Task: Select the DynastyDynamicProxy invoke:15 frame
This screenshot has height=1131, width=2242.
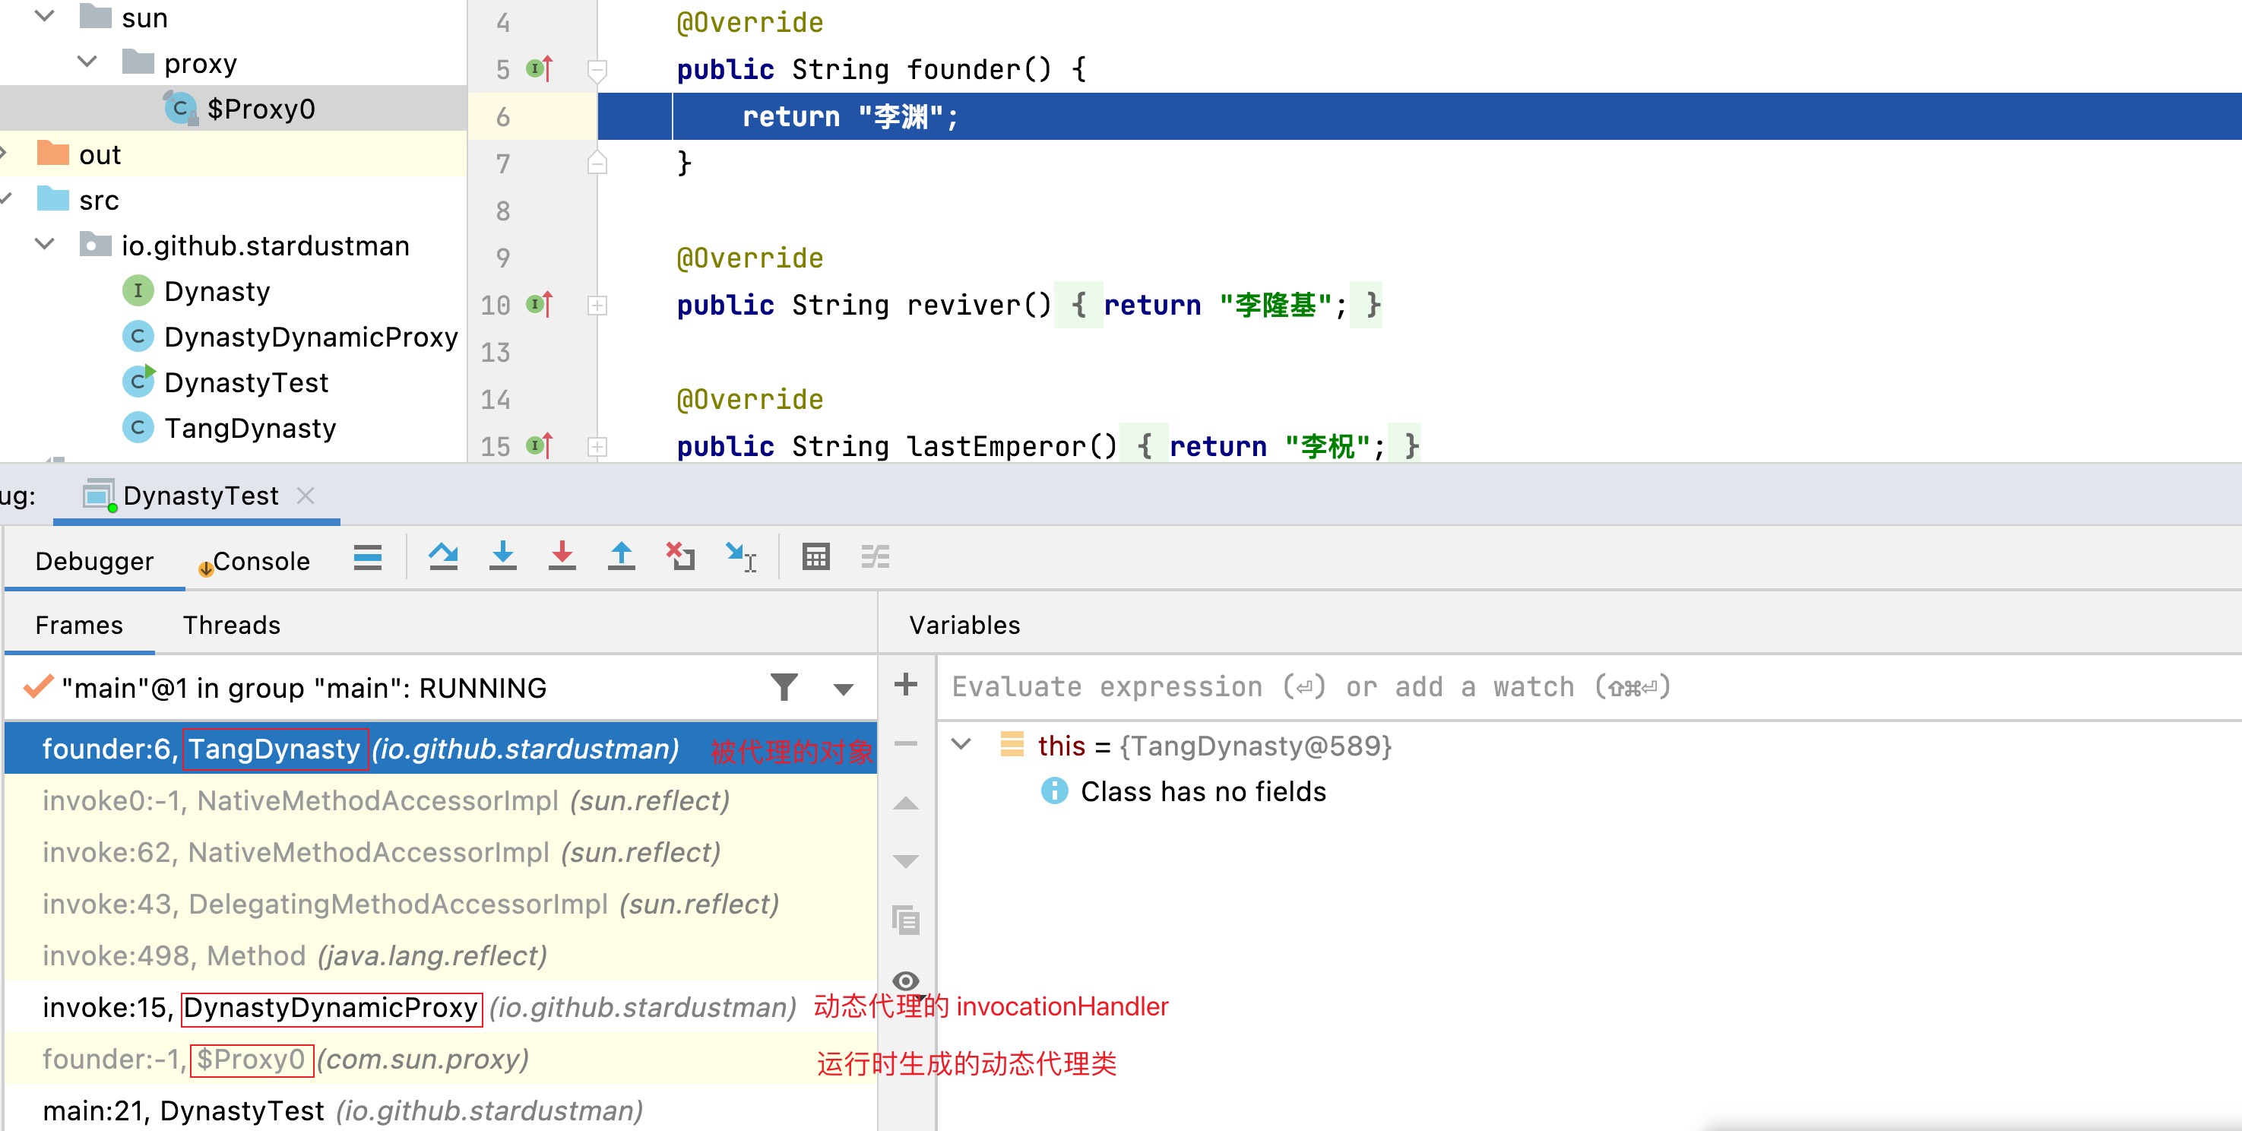Action: pyautogui.click(x=331, y=1007)
